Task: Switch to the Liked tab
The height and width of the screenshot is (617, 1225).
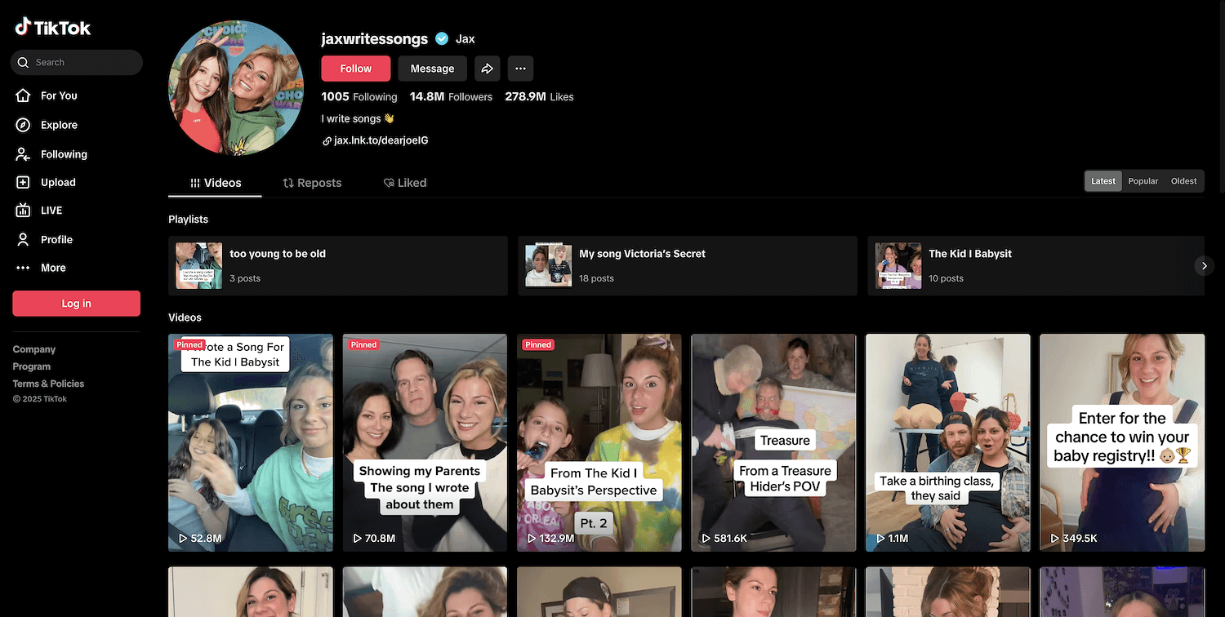Action: [405, 183]
